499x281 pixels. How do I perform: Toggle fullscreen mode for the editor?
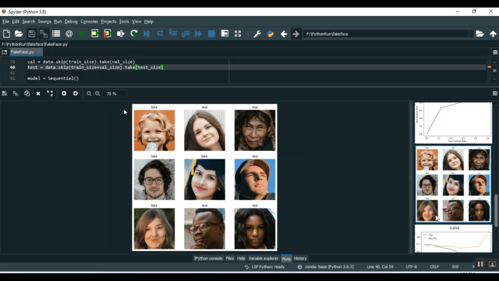pos(238,33)
